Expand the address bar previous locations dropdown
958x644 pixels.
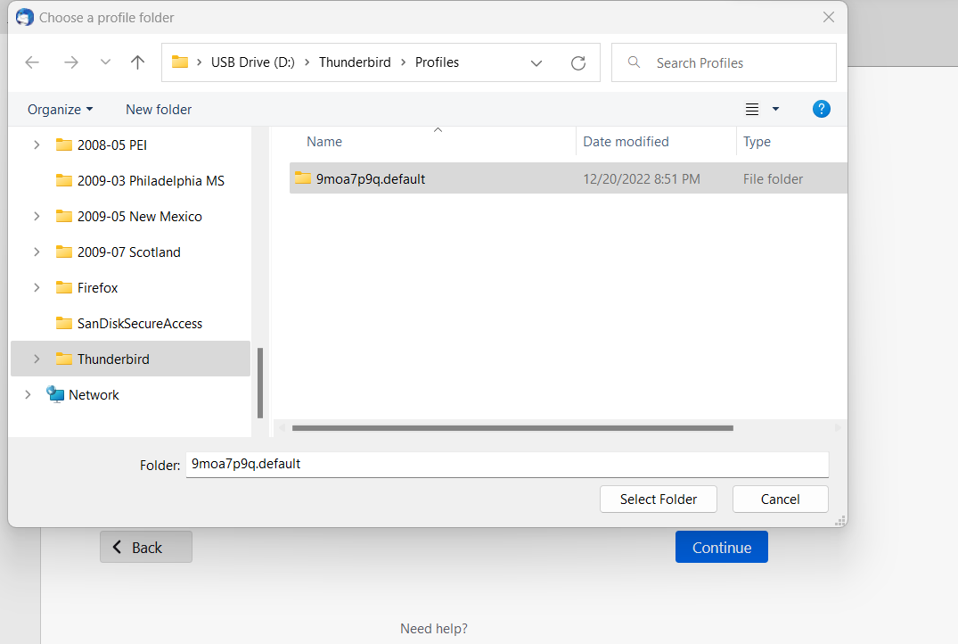[x=536, y=62]
